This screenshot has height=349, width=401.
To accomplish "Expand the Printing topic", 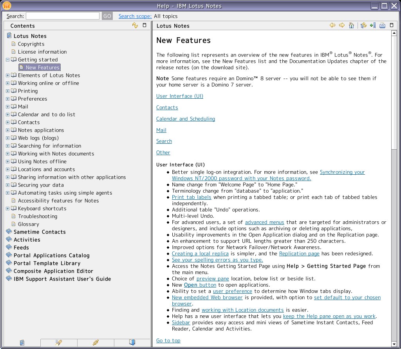I will pos(8,91).
